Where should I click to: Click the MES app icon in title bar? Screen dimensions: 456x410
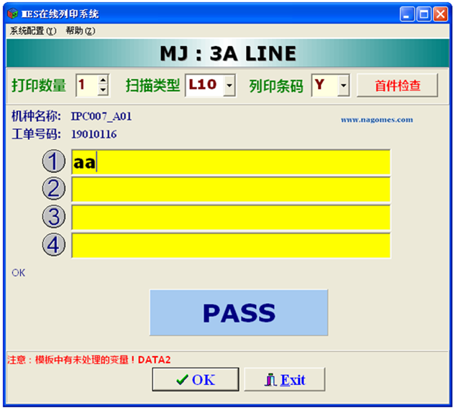(x=12, y=14)
